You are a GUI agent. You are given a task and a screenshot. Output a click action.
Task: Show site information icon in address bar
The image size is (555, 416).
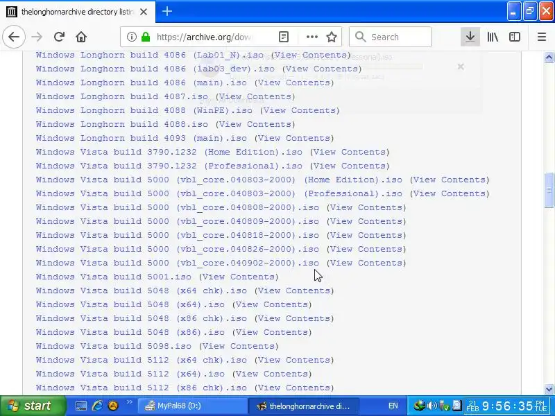pyautogui.click(x=132, y=37)
